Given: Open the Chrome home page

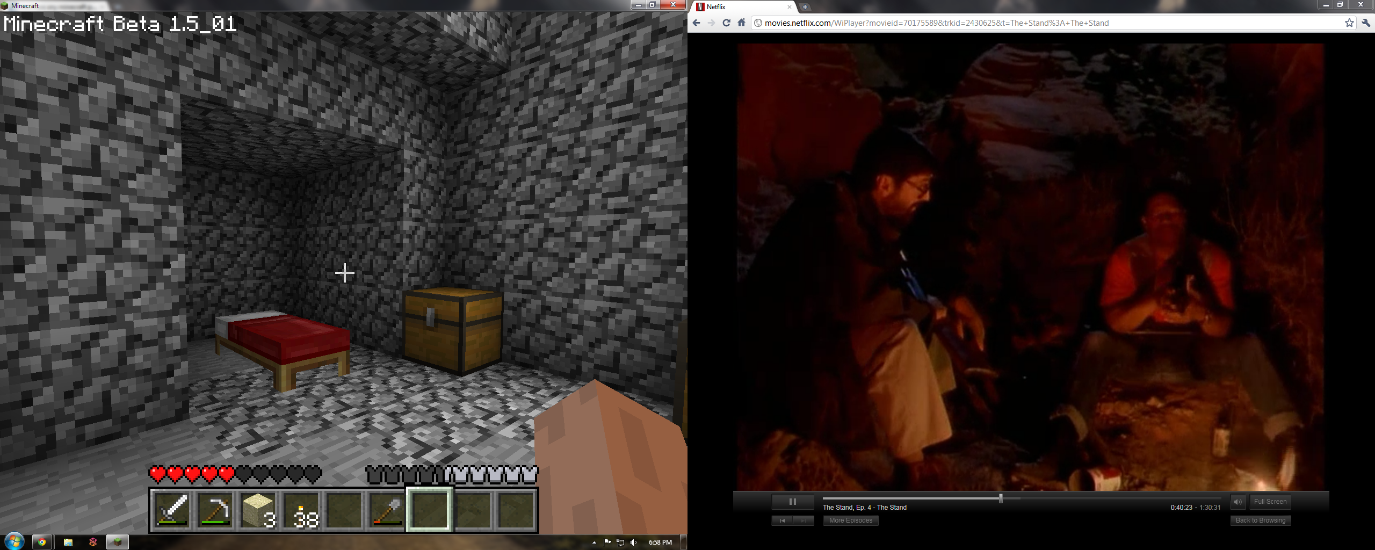Looking at the screenshot, I should tap(742, 23).
